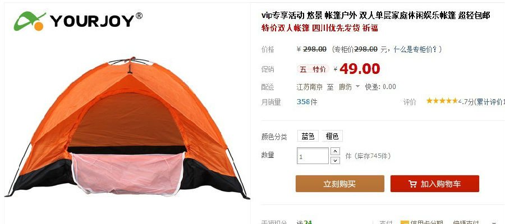Decrease quantity with the down arrow

336,160
